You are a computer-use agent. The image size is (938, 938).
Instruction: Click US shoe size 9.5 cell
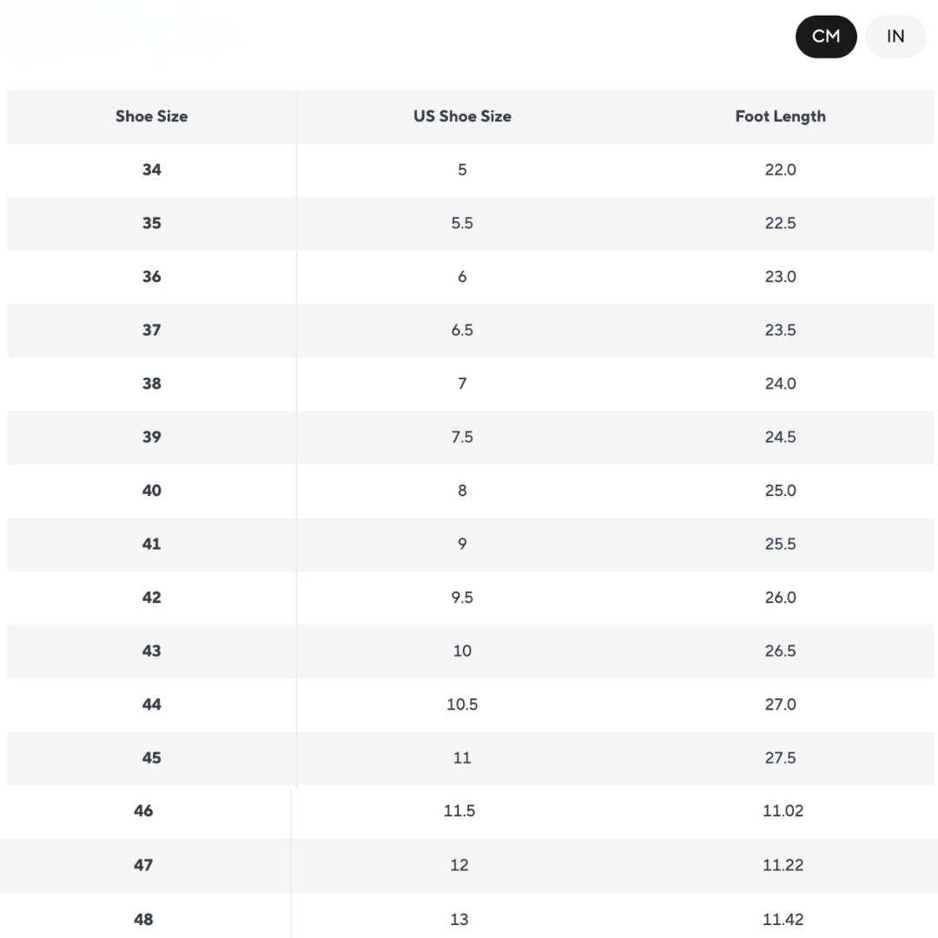[x=462, y=598]
